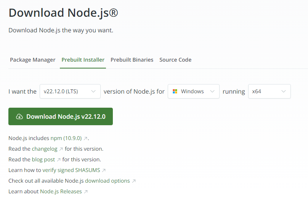Select the Prebuilt Binaries tab

tap(132, 60)
